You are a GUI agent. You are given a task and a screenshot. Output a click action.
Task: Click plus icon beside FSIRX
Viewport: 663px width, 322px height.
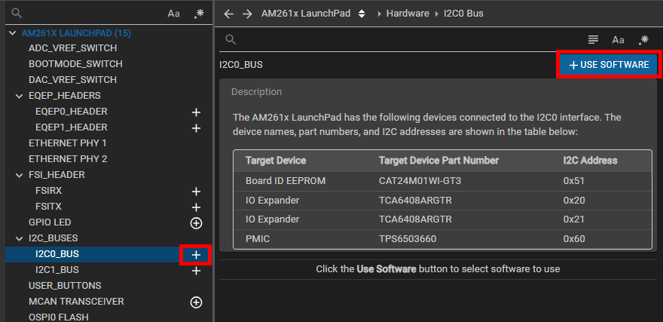coord(196,192)
